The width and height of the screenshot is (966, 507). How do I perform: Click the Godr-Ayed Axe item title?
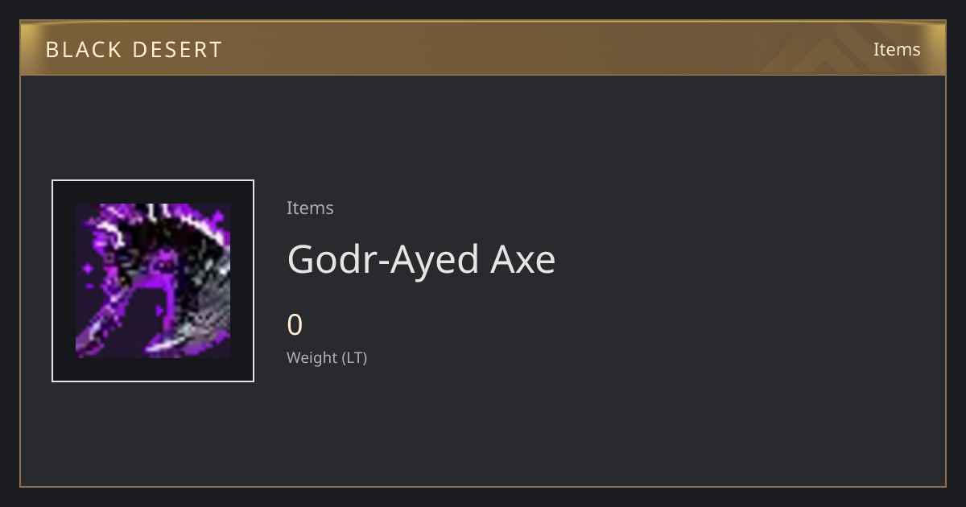(421, 259)
